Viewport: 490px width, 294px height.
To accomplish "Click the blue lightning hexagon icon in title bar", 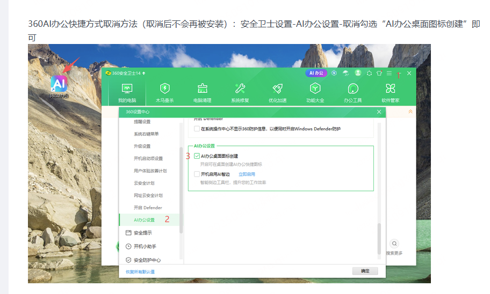I will (334, 73).
